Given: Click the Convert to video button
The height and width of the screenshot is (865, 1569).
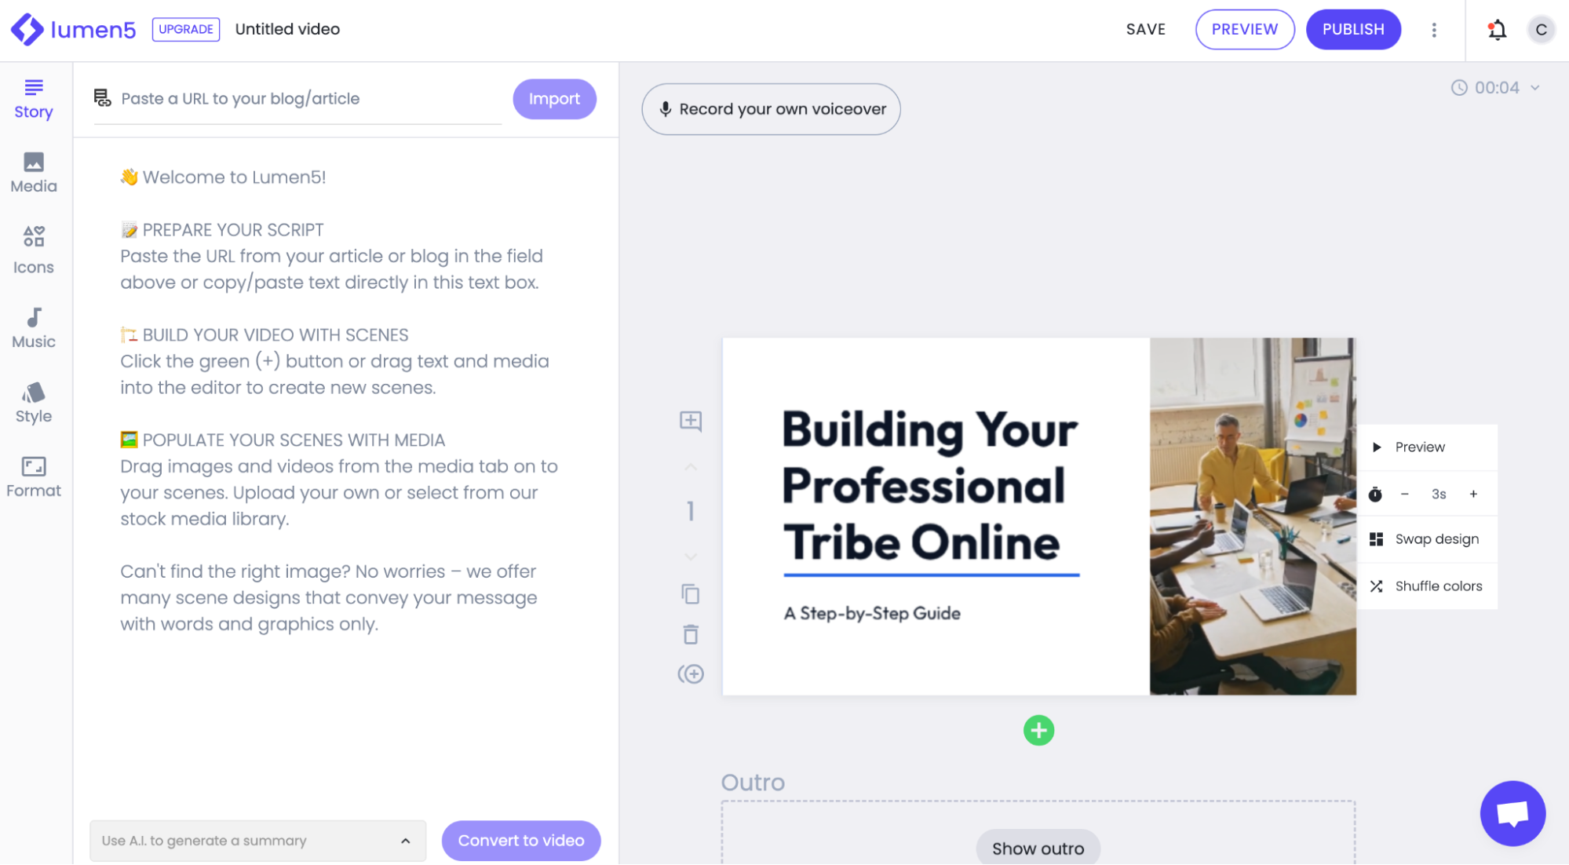Looking at the screenshot, I should click(x=521, y=841).
